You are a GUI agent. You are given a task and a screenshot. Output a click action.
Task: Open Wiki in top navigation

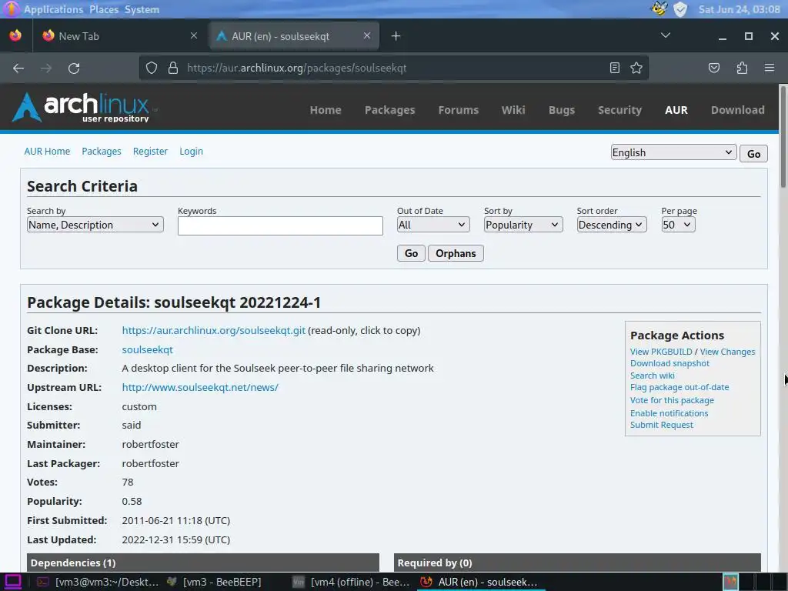point(513,110)
